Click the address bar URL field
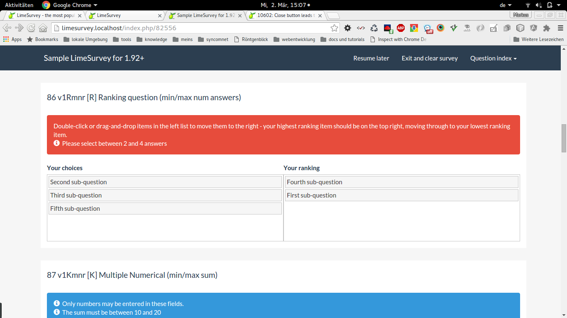 (x=195, y=28)
